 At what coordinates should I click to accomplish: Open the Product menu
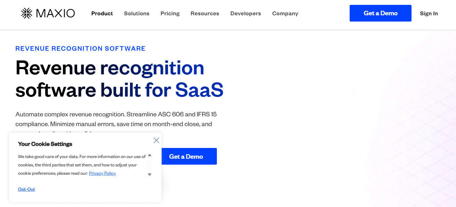(102, 14)
